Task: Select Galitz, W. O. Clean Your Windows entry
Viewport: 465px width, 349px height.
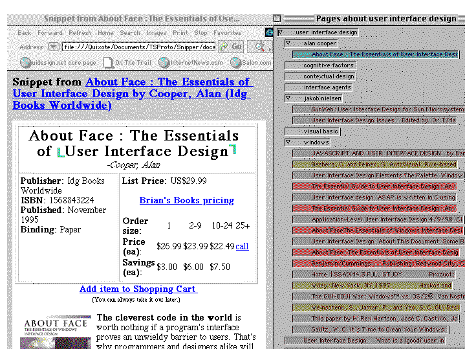Action: click(371, 329)
